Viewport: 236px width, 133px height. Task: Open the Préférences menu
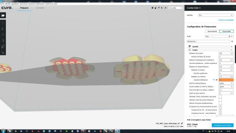tap(49, 4)
